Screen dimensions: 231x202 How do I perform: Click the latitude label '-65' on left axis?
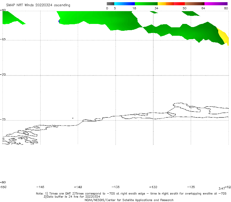3,39
